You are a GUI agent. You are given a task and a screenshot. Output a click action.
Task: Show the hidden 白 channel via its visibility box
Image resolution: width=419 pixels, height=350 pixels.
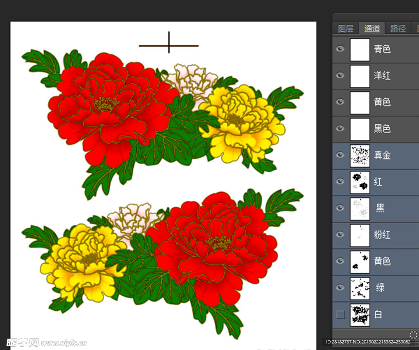tap(340, 314)
